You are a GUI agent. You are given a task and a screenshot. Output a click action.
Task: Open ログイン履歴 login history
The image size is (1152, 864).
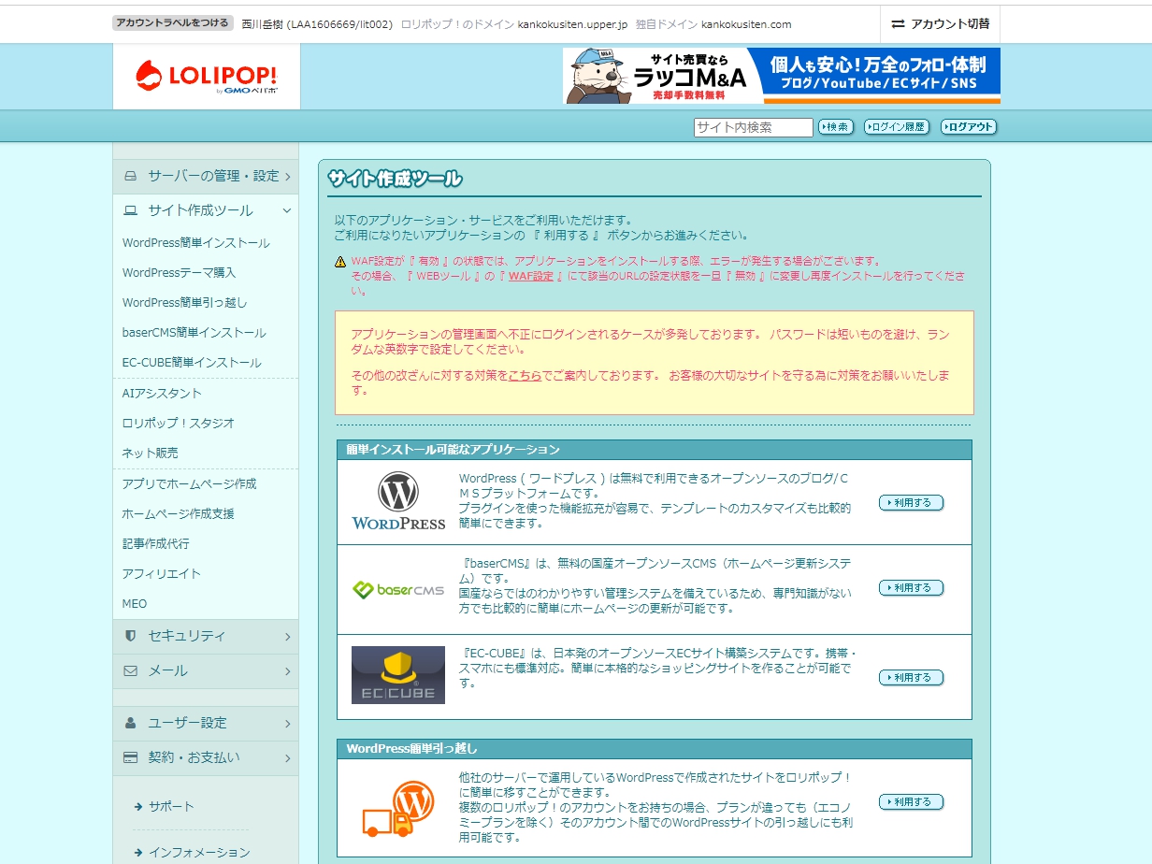[897, 127]
